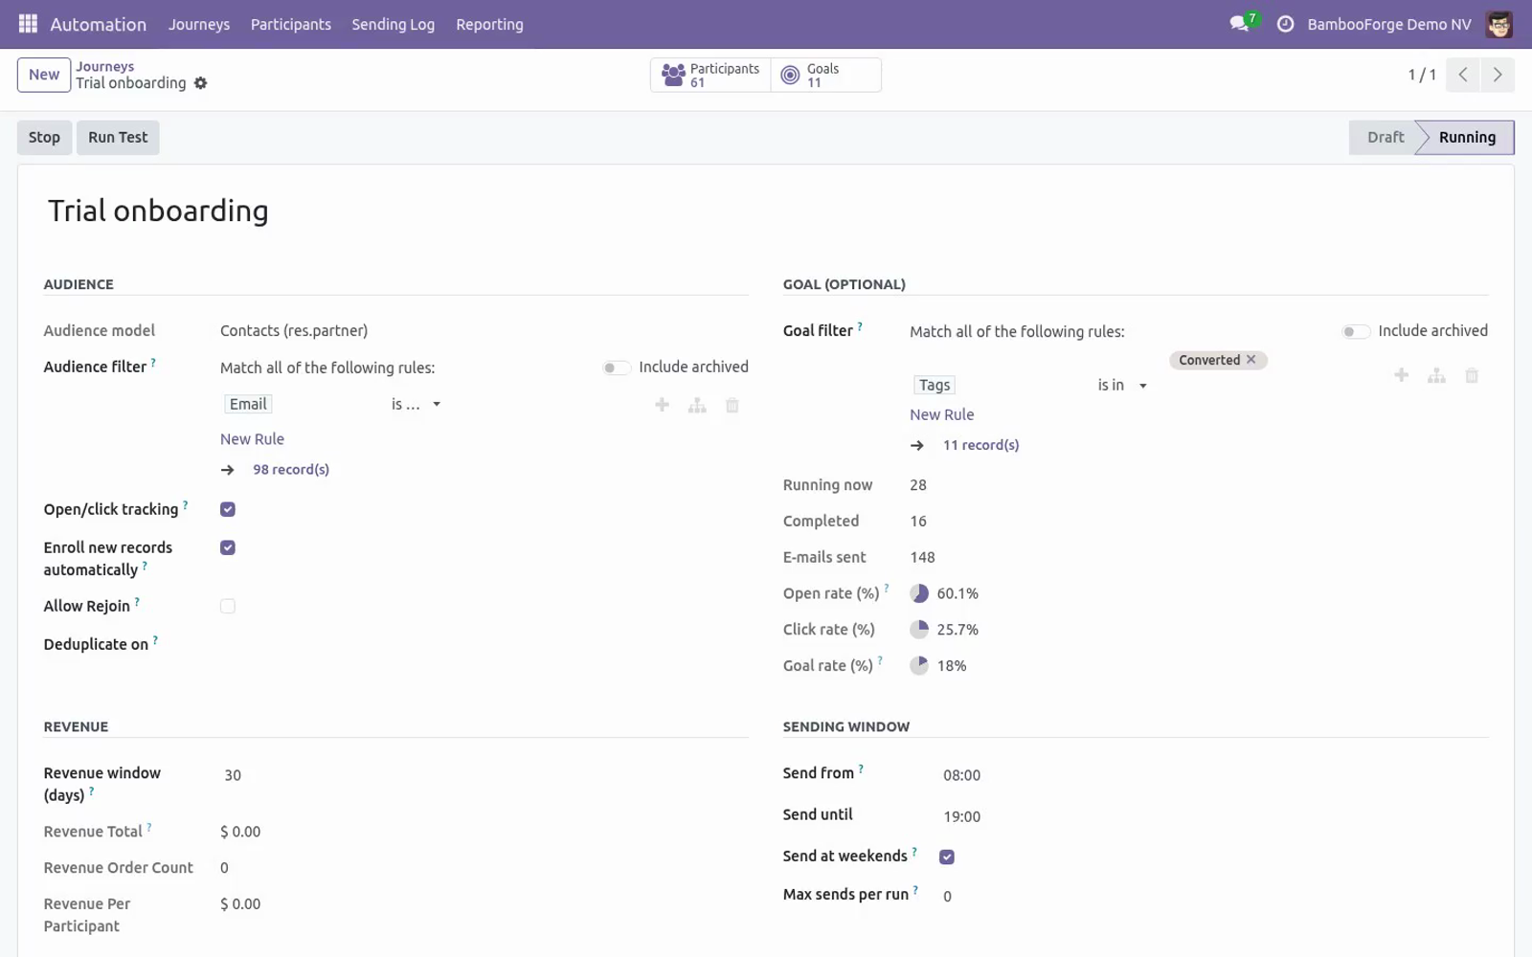The image size is (1532, 957).
Task: Add a rule with the plus icon in Goal filter
Action: (1401, 375)
